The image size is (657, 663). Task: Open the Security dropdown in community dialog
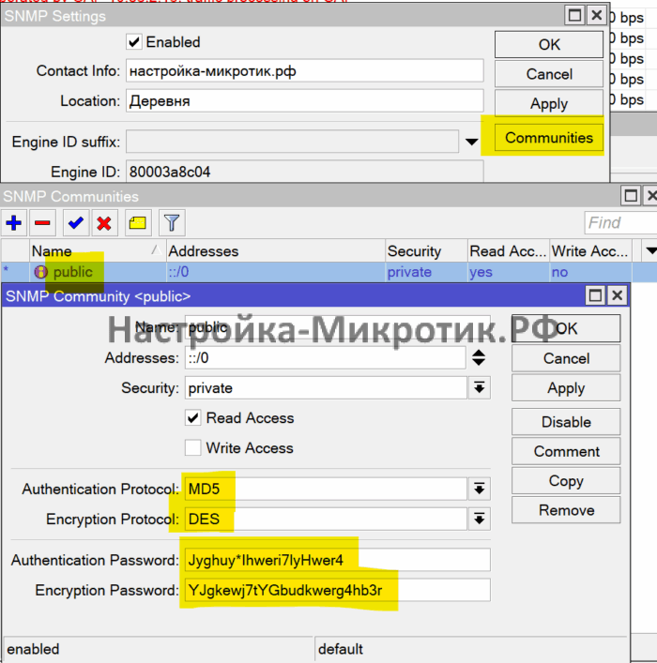480,387
